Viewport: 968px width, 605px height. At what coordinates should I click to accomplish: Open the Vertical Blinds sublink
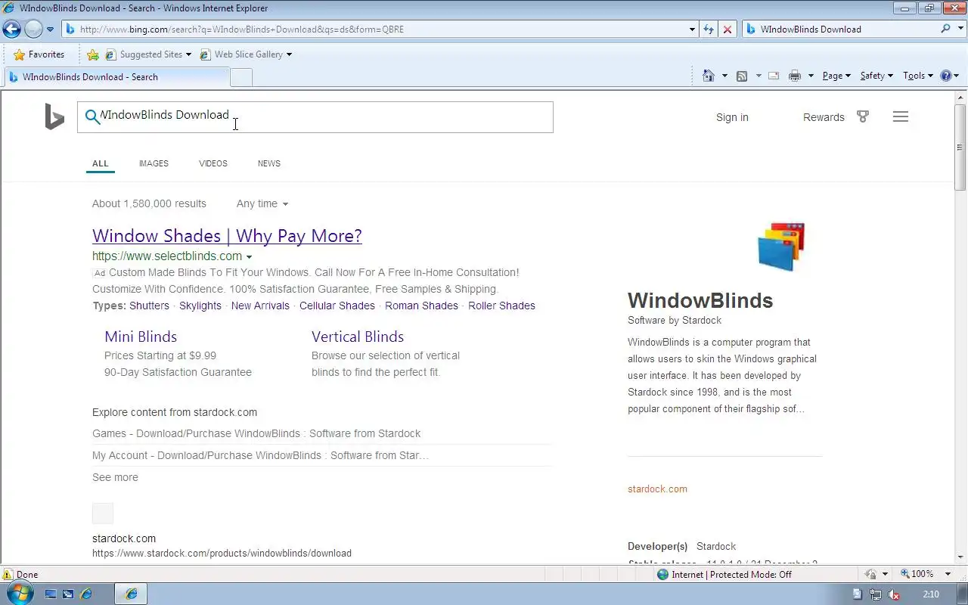point(358,337)
